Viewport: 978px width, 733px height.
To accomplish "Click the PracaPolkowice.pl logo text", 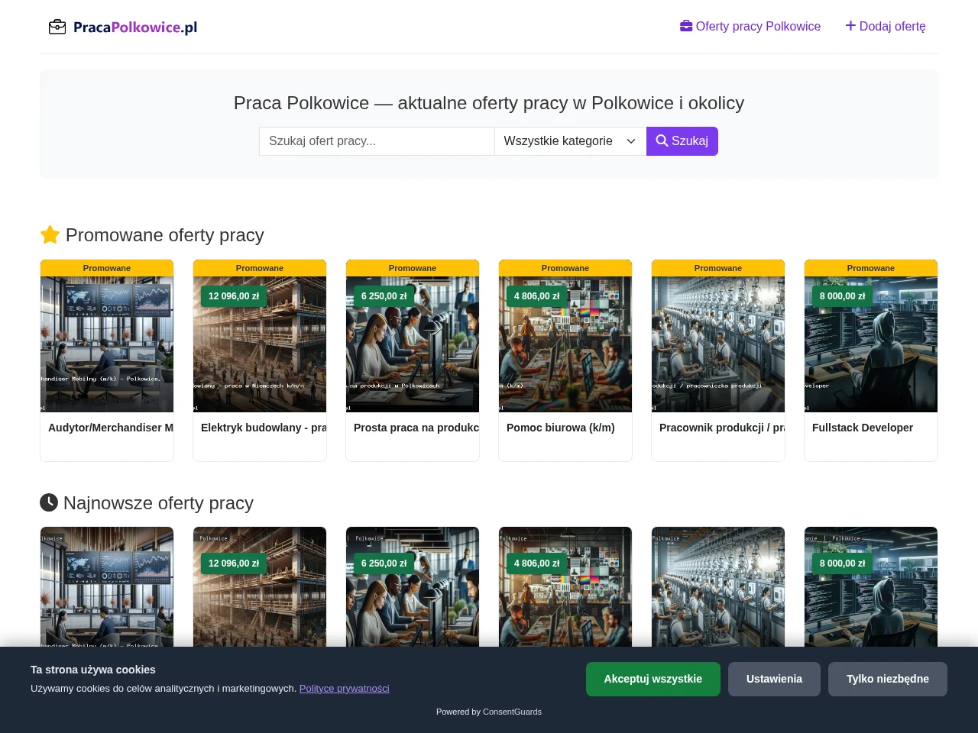I will tap(135, 27).
